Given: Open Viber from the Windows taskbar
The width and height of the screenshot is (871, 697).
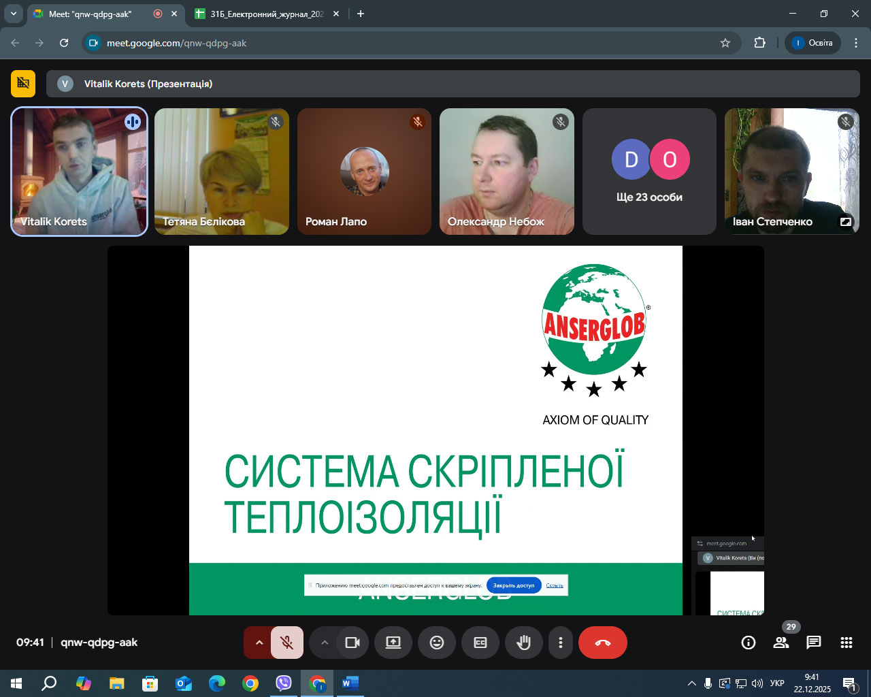Looking at the screenshot, I should (284, 683).
